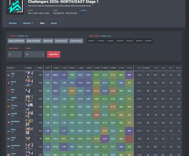This screenshot has height=156, width=189.
Task: Sort table by KAST column
Action: coord(72,68)
